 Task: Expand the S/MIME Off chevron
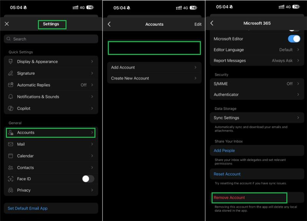298,83
